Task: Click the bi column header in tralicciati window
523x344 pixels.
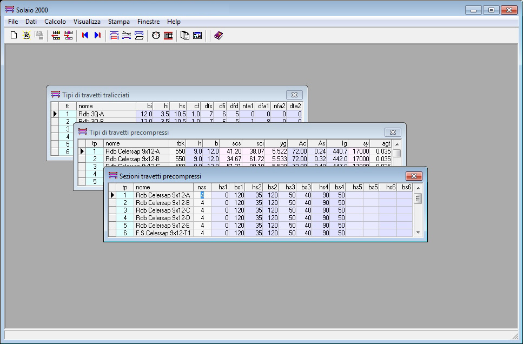Action: [144, 106]
